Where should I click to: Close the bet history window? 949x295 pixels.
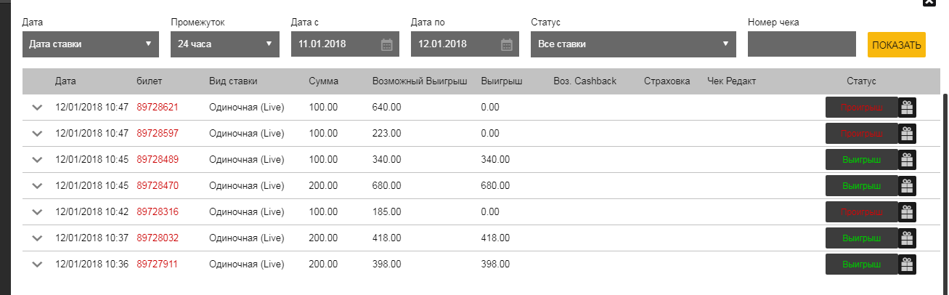click(x=928, y=3)
